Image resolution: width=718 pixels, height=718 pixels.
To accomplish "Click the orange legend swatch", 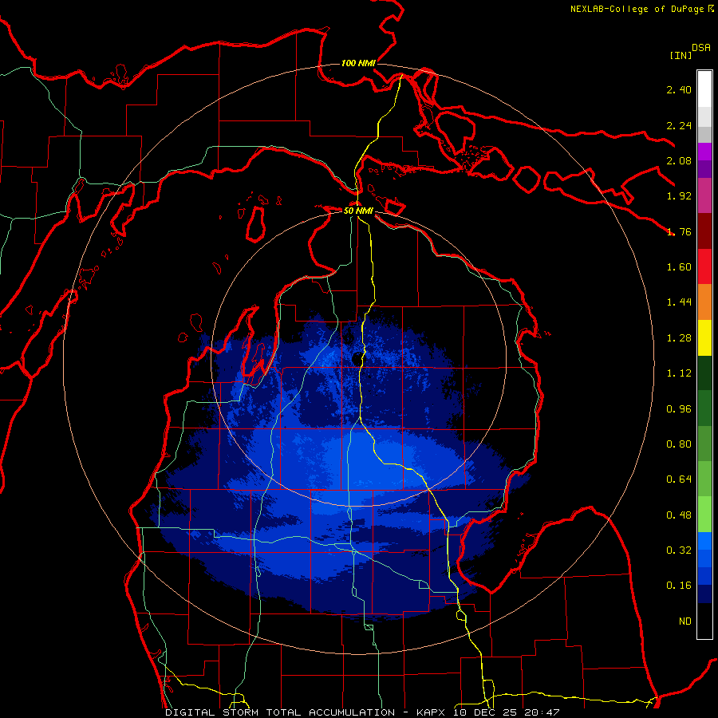I will pyautogui.click(x=704, y=302).
